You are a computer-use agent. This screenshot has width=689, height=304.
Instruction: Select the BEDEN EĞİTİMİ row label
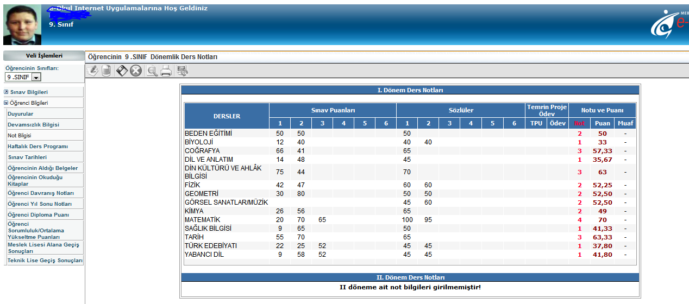coord(208,133)
